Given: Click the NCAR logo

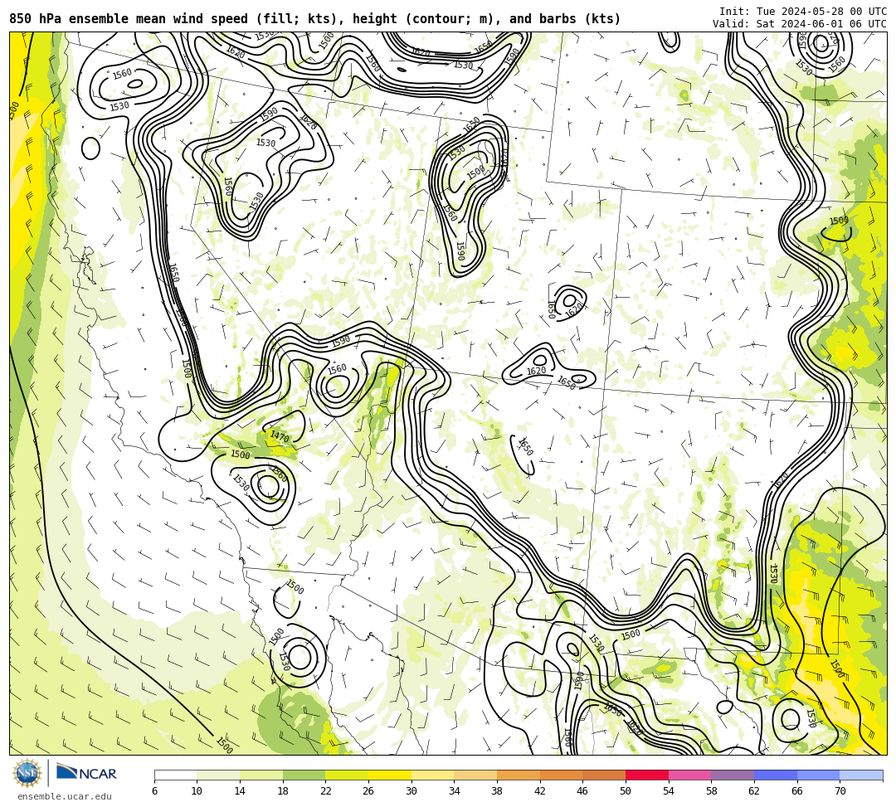Looking at the screenshot, I should (x=86, y=773).
